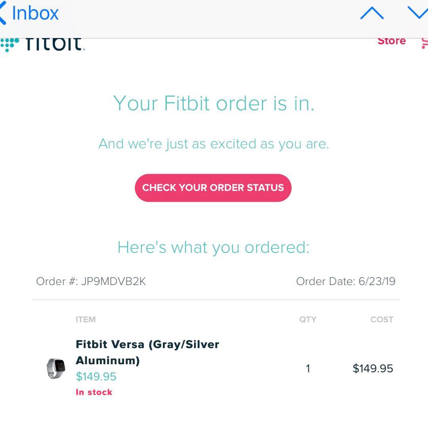Viewport: 428px width, 428px height.
Task: Tap the COST column header
Action: point(382,319)
